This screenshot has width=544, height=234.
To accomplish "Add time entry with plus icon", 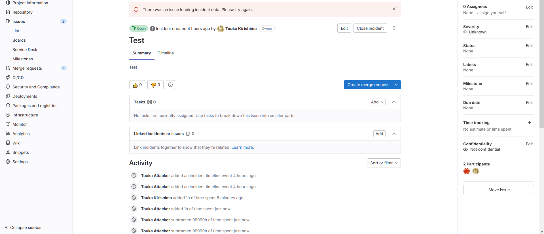I will tap(529, 123).
